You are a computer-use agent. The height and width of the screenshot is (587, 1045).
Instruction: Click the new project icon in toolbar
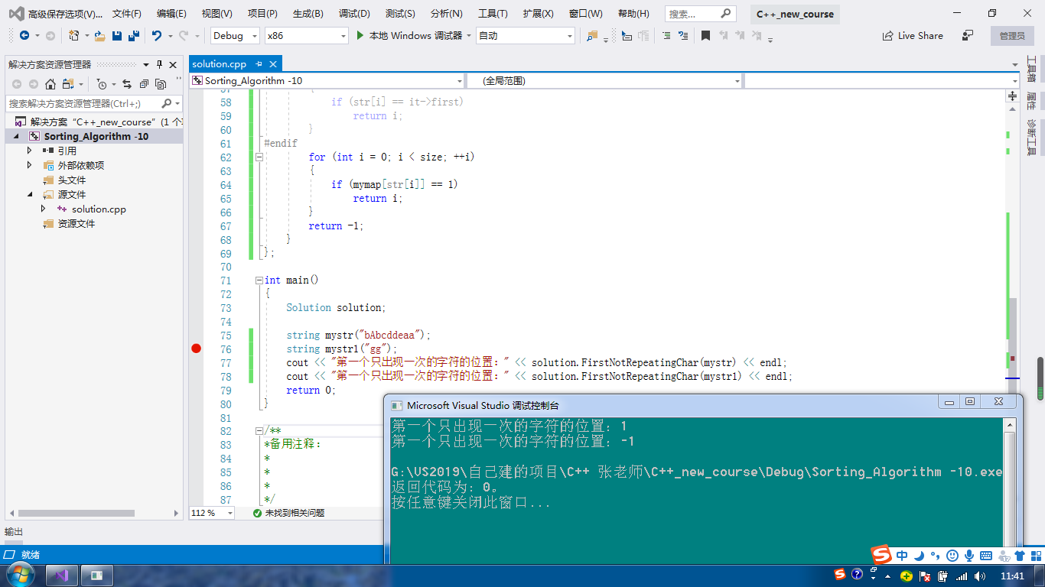point(73,36)
